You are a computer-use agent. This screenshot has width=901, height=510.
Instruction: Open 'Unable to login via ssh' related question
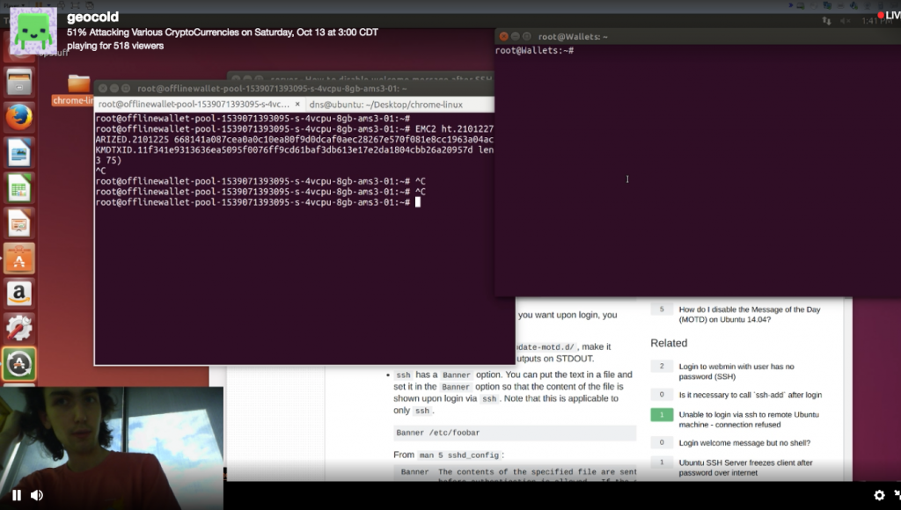(x=749, y=419)
